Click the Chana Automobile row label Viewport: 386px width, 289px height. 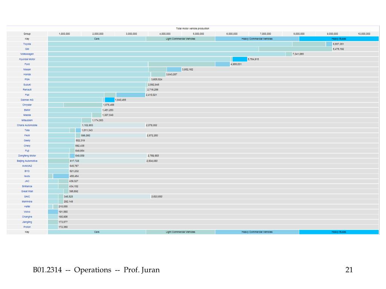(x=27, y=125)
